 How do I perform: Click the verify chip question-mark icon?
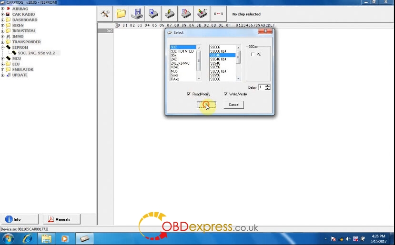186,14
